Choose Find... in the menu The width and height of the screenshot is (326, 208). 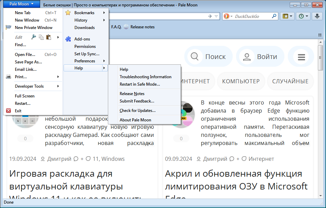pyautogui.click(x=33, y=45)
